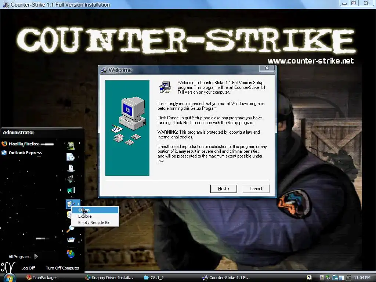The height and width of the screenshot is (282, 376).
Task: Launch Mozilla Firefox from the Start menu
Action: [24, 144]
